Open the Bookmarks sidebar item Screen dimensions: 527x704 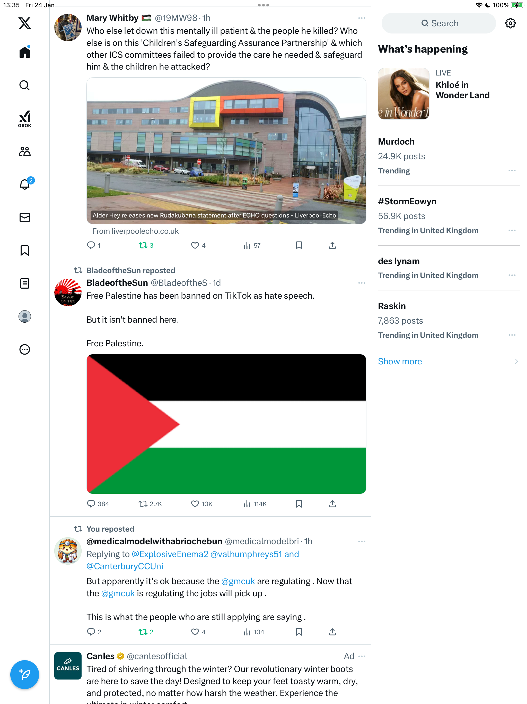coord(24,250)
